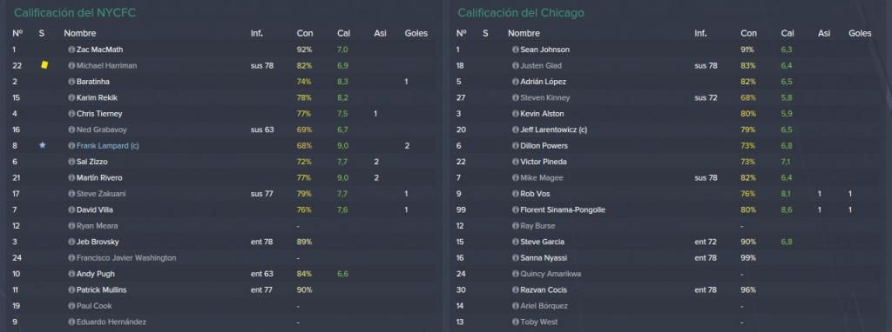Image resolution: width=892 pixels, height=332 pixels.
Task: Sort Chicago table by Con column
Action: point(748,34)
